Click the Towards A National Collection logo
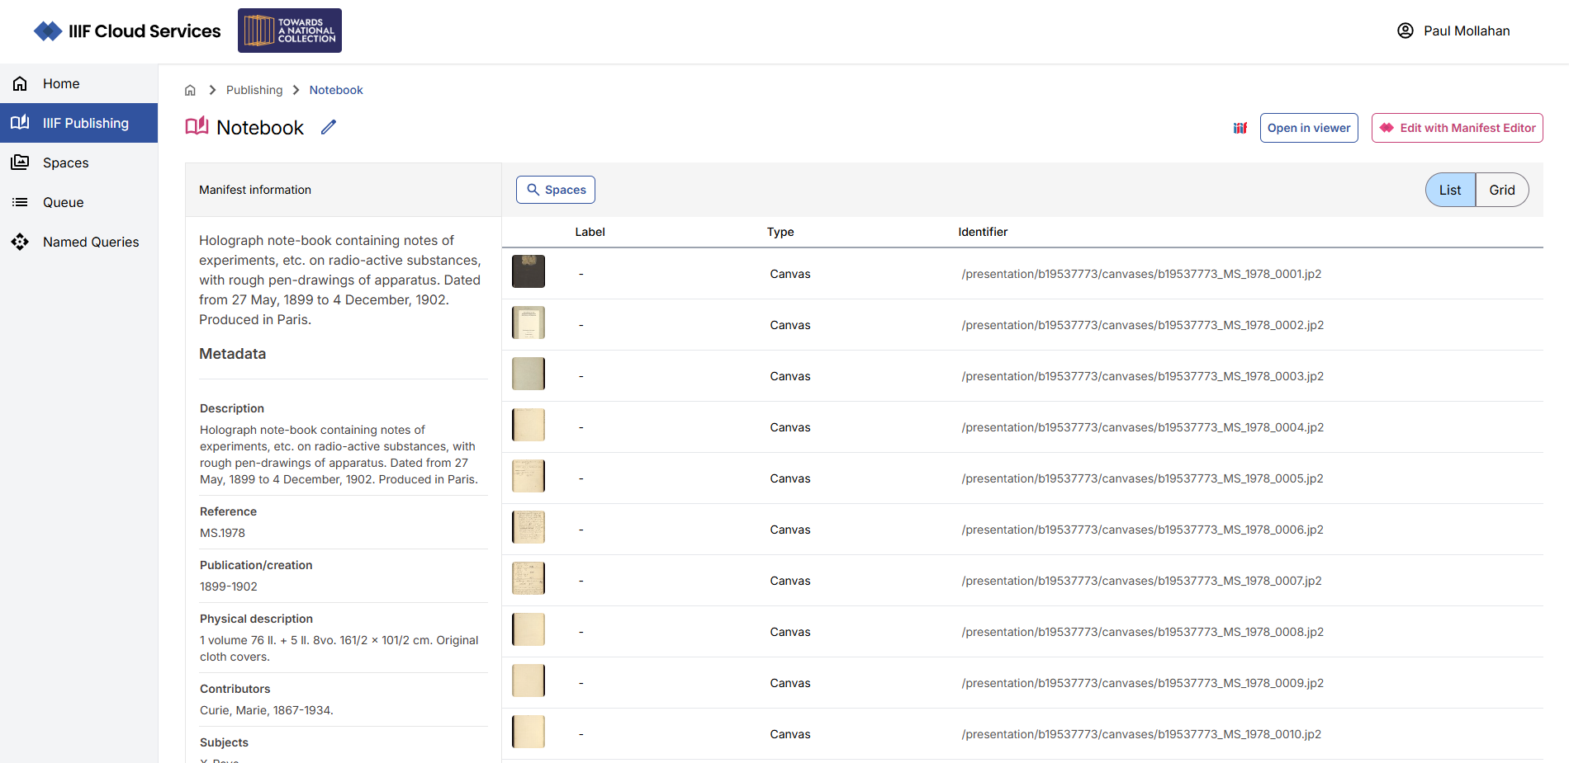The height and width of the screenshot is (763, 1569). pyautogui.click(x=289, y=30)
